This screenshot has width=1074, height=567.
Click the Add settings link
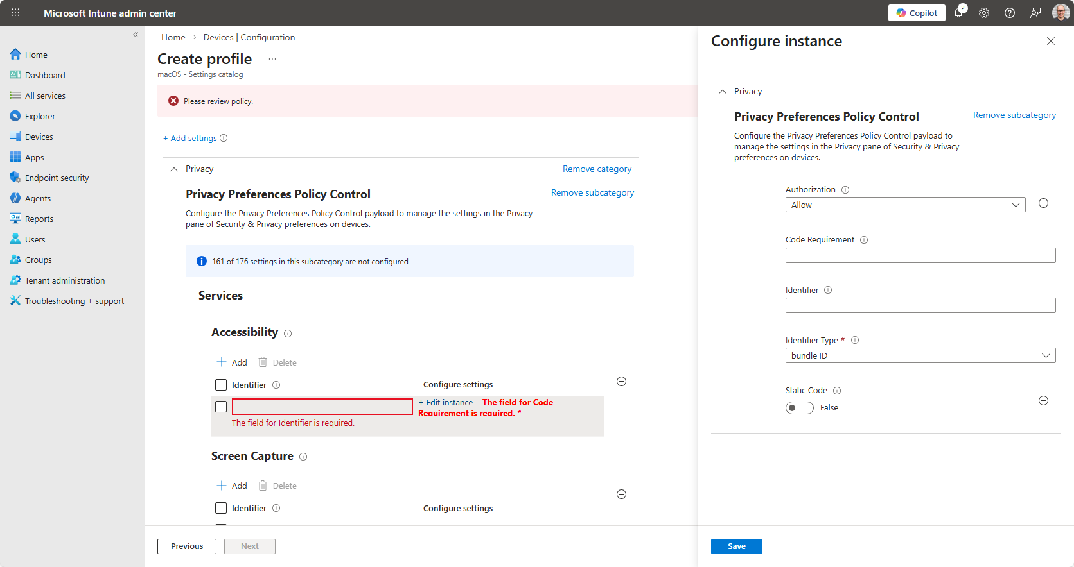[x=193, y=138]
